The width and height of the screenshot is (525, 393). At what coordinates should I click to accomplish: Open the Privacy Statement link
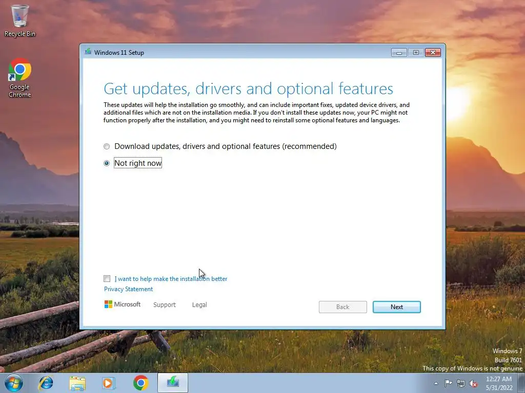(128, 289)
